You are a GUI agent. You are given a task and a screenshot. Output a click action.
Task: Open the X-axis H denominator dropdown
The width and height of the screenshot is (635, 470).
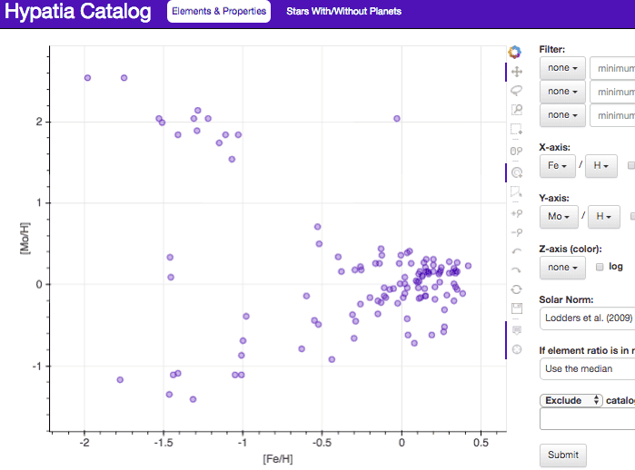pos(601,166)
